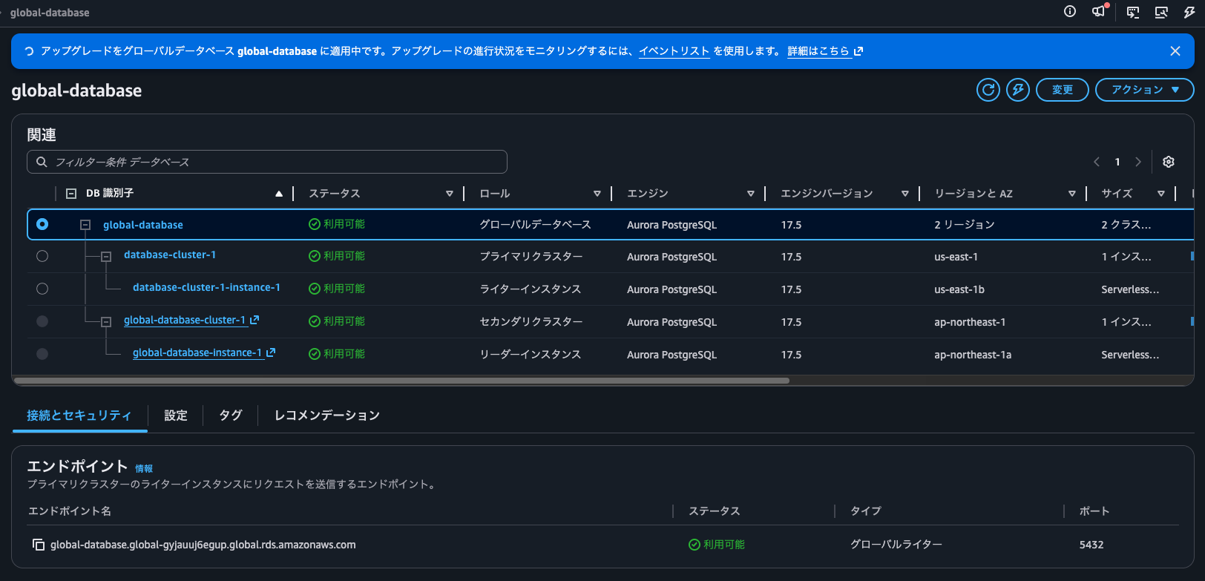Copy the global-database endpoint name
Image resolution: width=1205 pixels, height=581 pixels.
click(x=39, y=545)
